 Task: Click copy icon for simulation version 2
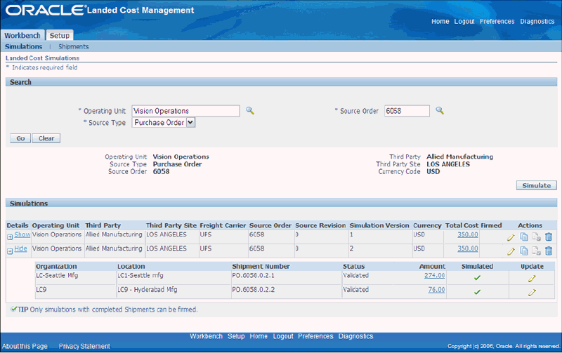click(x=524, y=251)
